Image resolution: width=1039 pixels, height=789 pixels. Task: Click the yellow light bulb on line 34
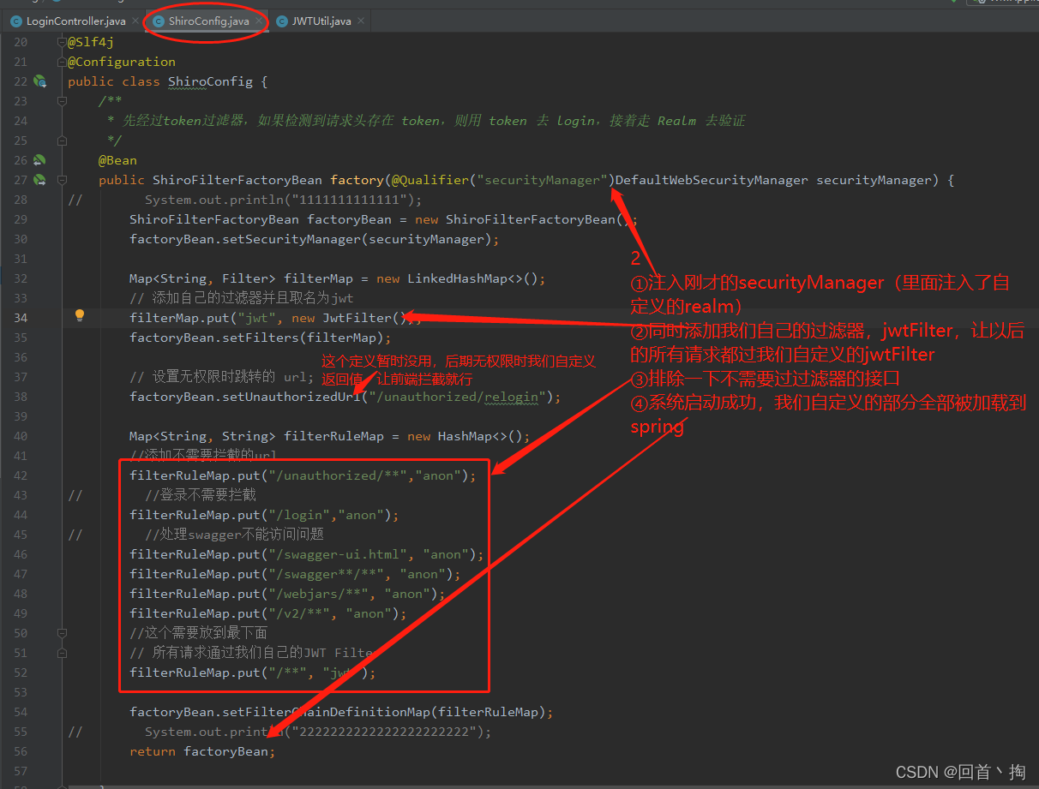coord(80,316)
